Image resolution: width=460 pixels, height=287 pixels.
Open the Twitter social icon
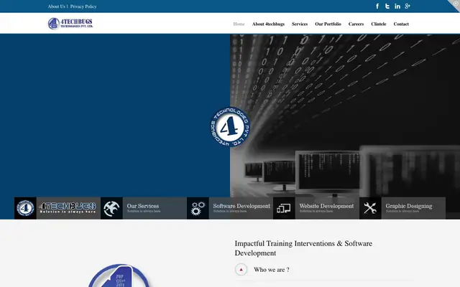pos(387,6)
